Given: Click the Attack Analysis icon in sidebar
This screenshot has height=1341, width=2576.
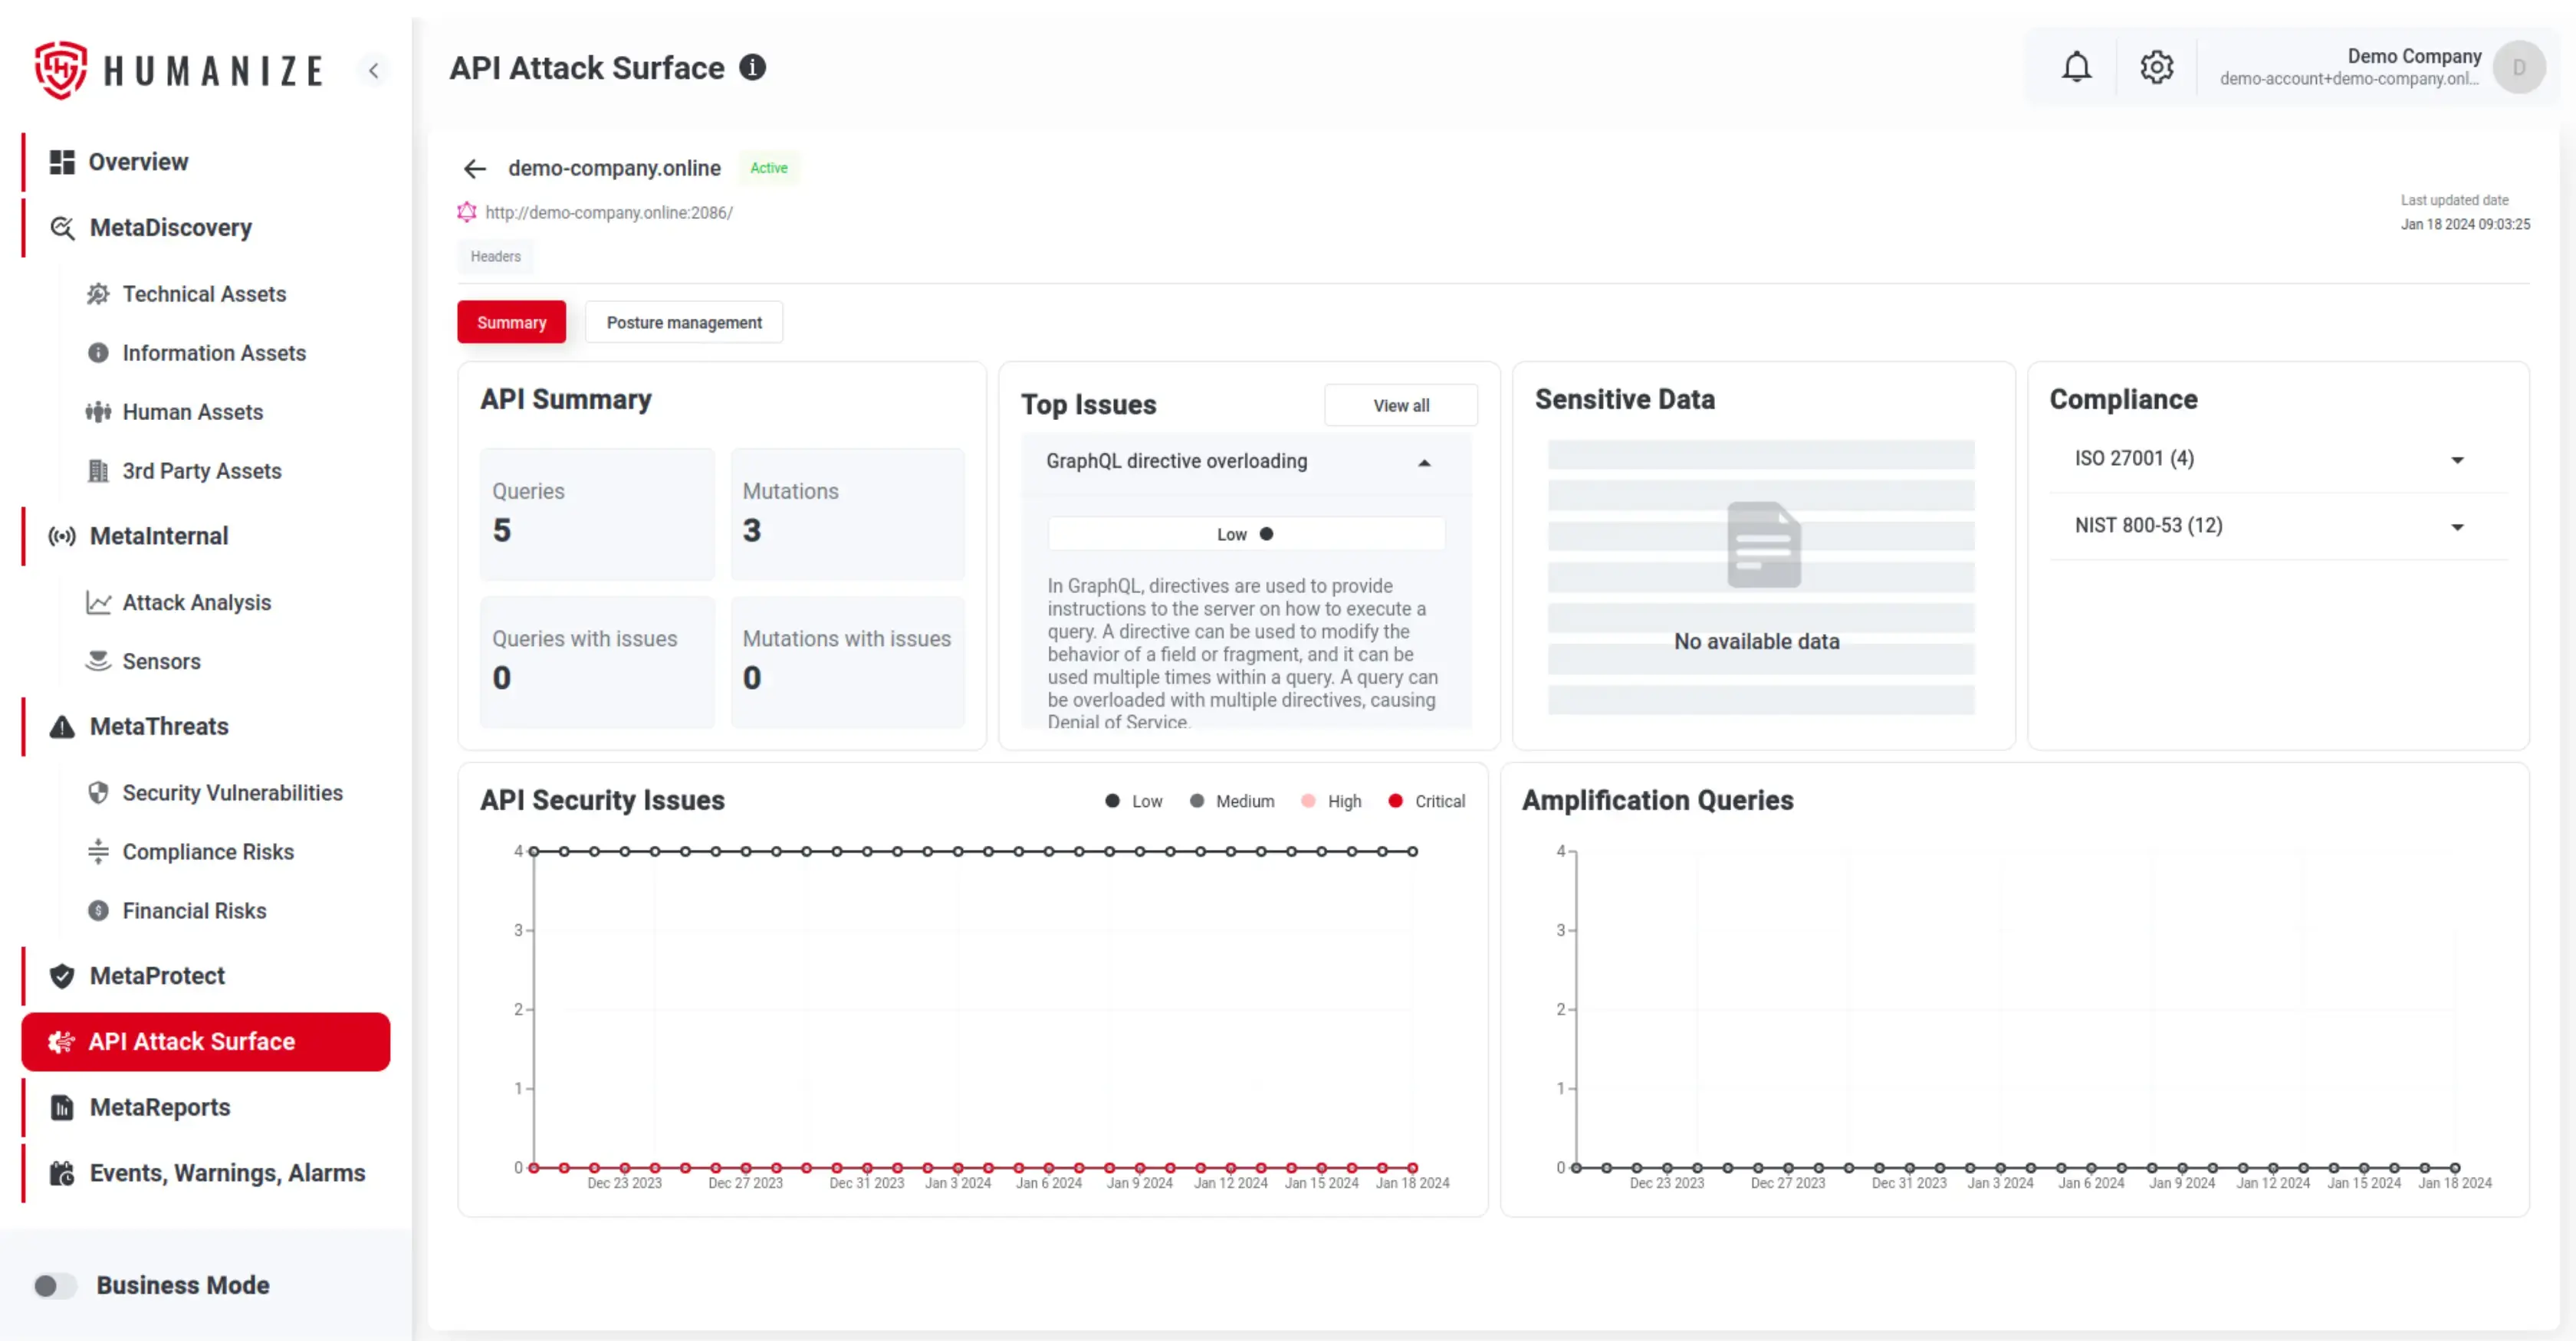Looking at the screenshot, I should coord(97,601).
